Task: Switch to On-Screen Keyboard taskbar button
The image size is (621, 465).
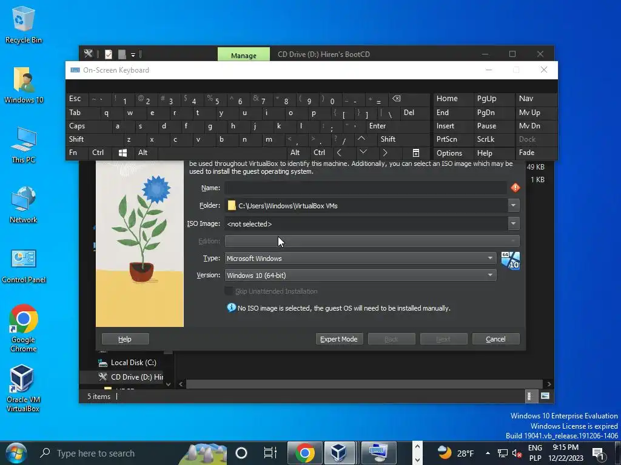Action: pyautogui.click(x=378, y=453)
